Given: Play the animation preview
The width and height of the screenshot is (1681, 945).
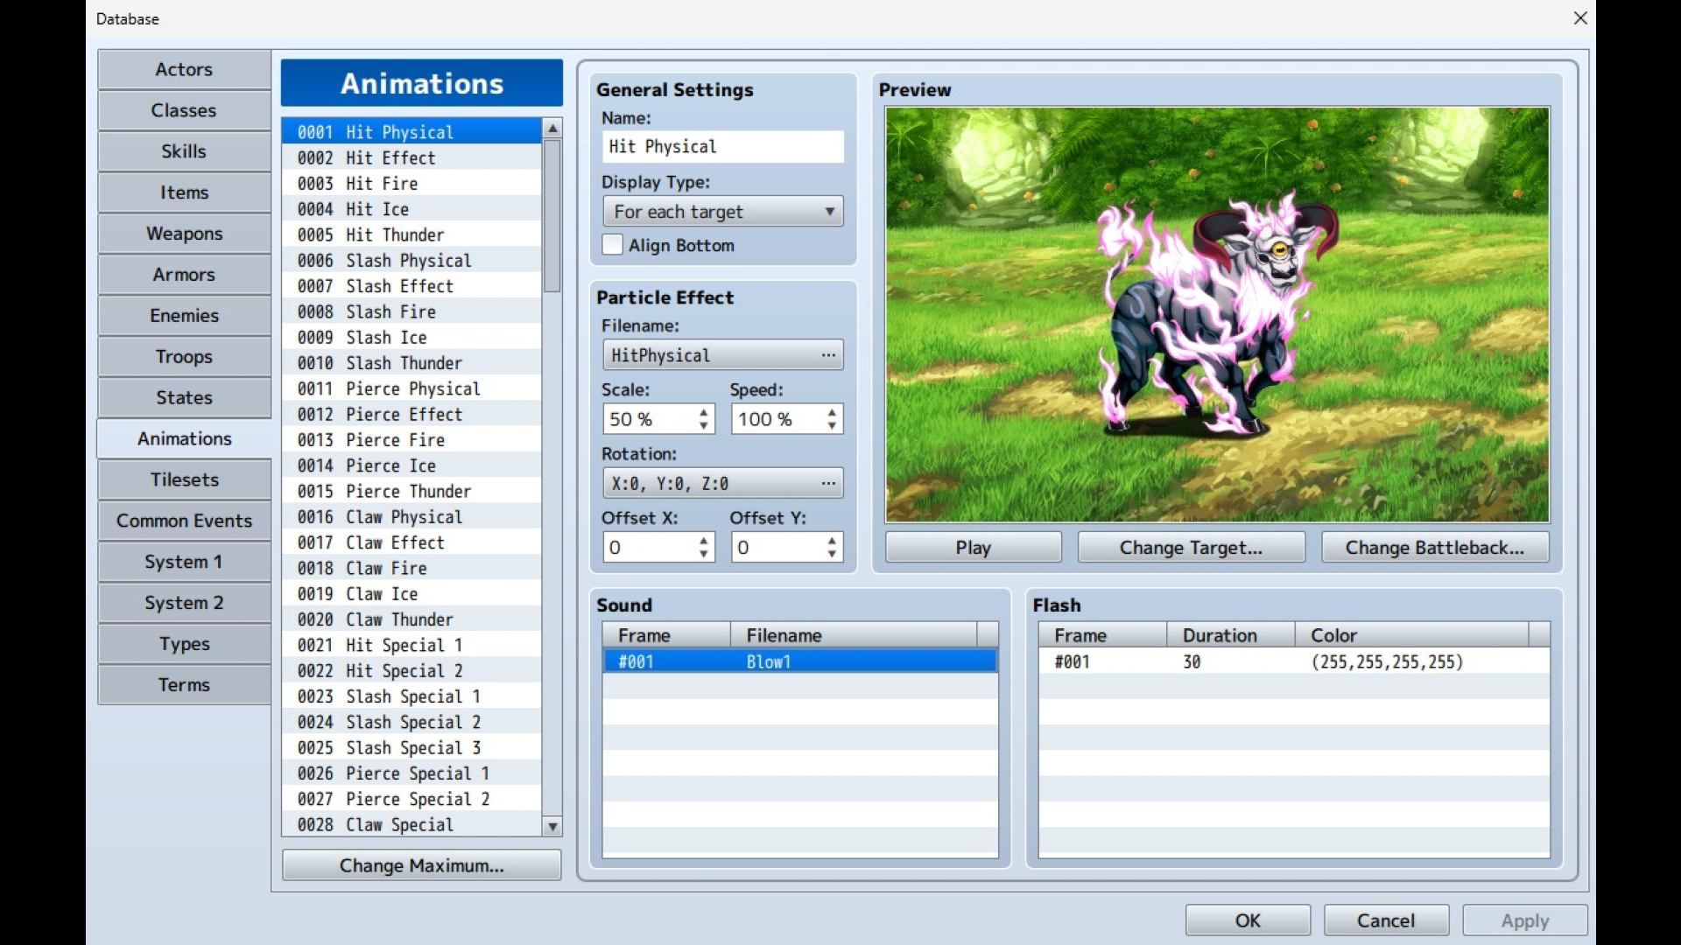Looking at the screenshot, I should pos(972,547).
